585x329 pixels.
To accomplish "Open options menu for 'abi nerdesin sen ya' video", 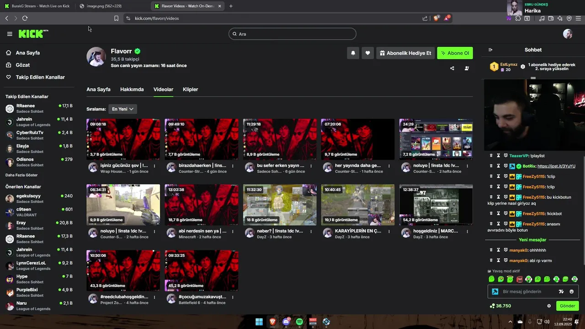I will tap(233, 232).
